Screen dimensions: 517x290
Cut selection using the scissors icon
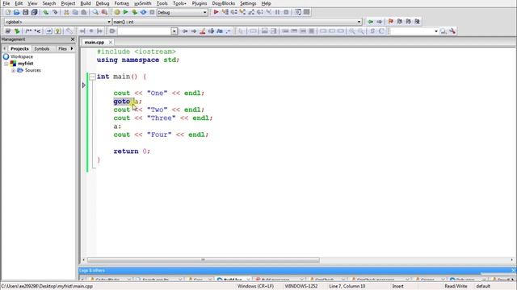click(66, 12)
